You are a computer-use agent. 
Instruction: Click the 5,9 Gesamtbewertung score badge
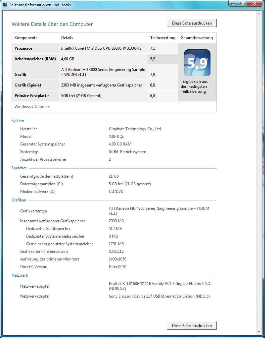click(x=197, y=63)
